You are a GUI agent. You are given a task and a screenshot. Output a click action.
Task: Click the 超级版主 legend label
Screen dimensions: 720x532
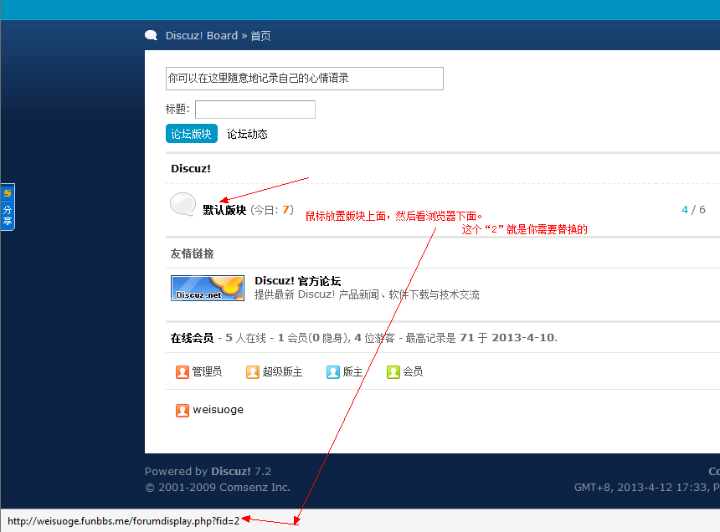282,371
